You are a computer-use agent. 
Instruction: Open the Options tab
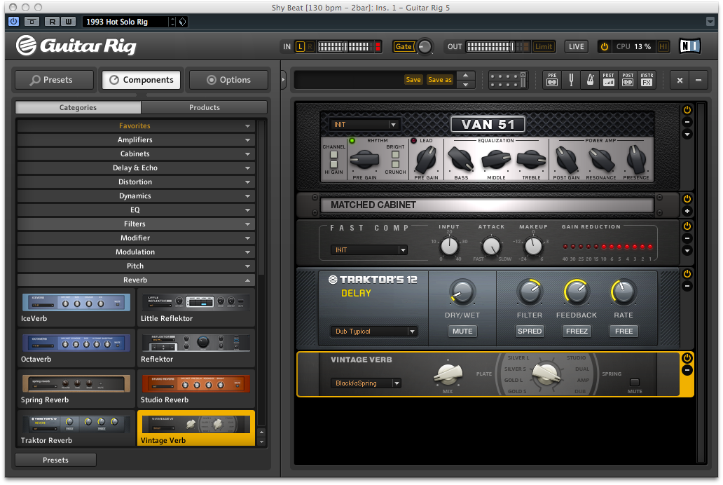point(228,80)
